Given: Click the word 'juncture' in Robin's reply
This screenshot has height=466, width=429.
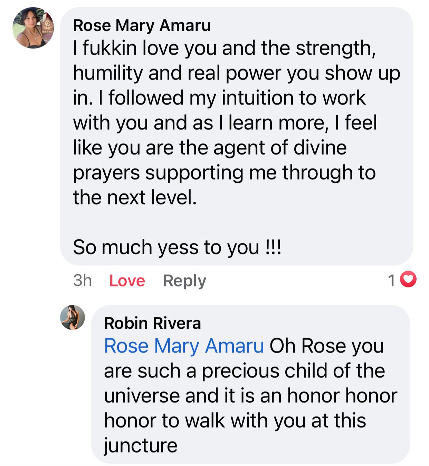Looking at the screenshot, I should click(141, 445).
